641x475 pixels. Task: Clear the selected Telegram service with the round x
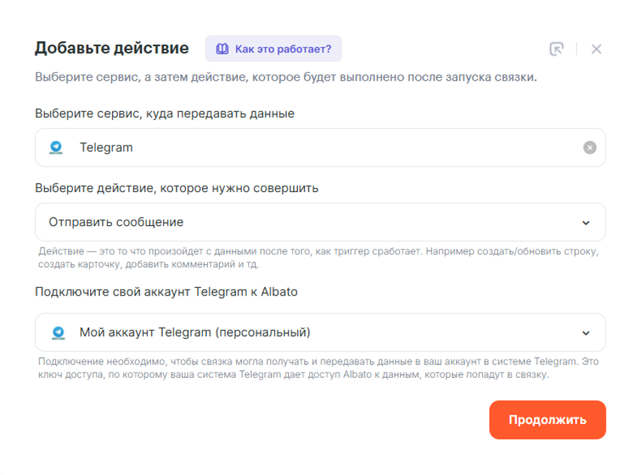click(x=589, y=147)
